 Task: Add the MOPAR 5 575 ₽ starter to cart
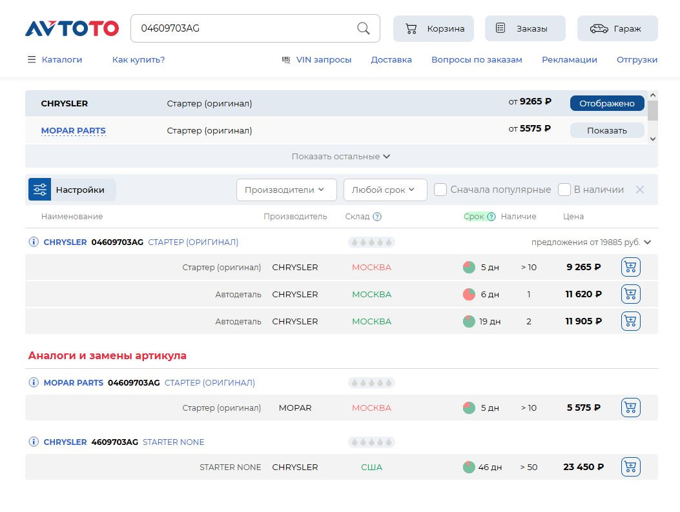(630, 408)
